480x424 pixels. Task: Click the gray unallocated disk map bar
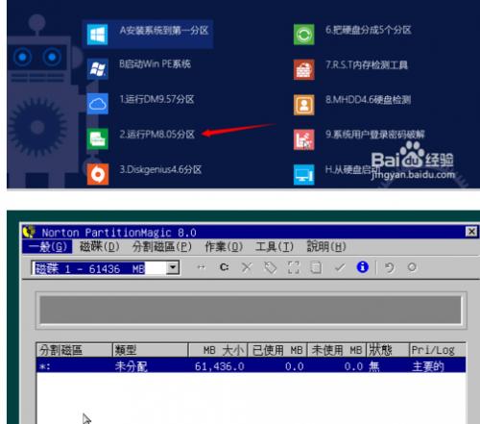click(x=251, y=310)
